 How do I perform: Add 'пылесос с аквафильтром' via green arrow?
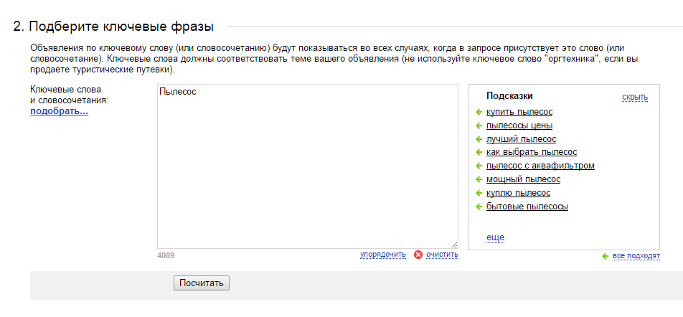click(x=479, y=166)
